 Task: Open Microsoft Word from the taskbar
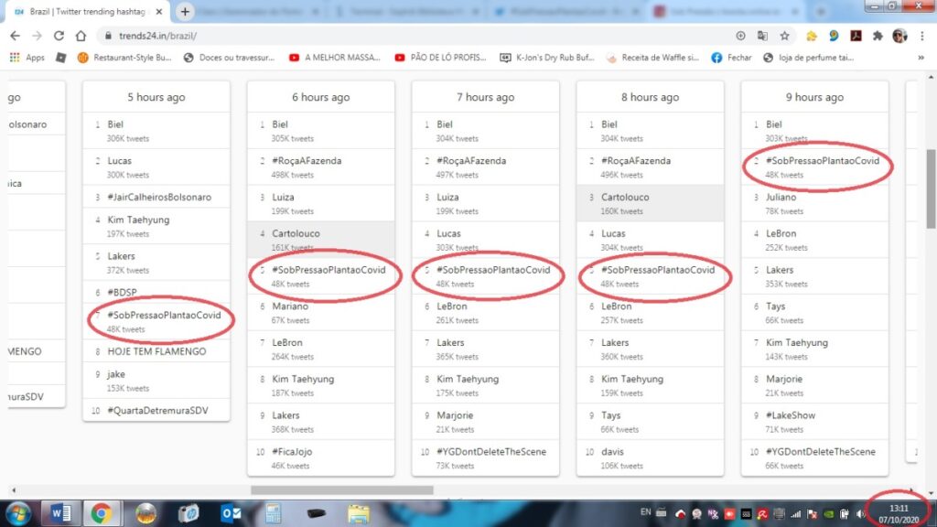[x=60, y=514]
